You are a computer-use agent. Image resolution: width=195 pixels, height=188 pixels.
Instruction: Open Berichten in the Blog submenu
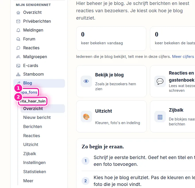coord(33,127)
